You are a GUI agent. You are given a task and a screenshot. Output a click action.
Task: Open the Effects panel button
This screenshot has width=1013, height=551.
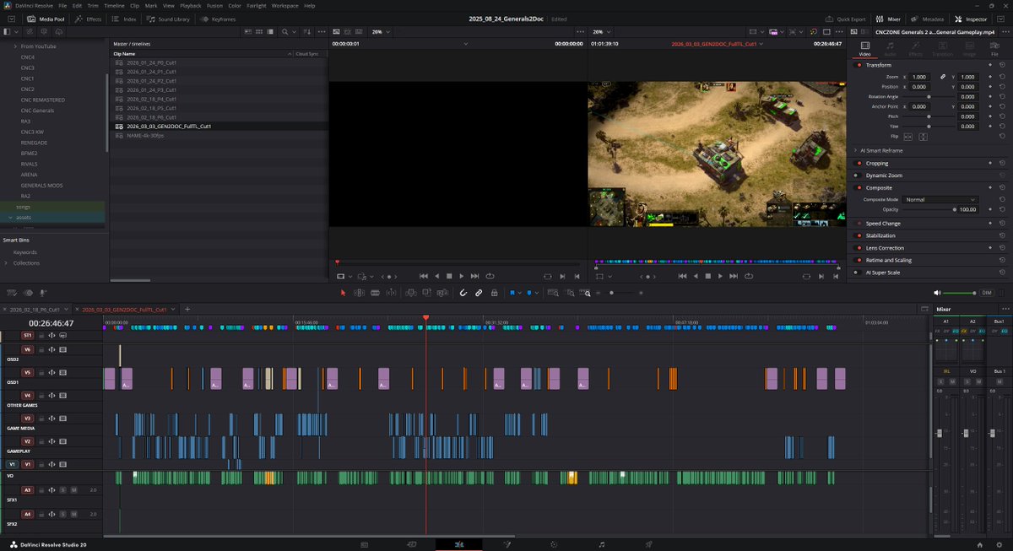click(88, 19)
